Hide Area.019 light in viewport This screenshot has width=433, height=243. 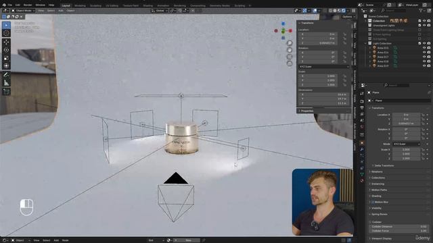(424, 66)
